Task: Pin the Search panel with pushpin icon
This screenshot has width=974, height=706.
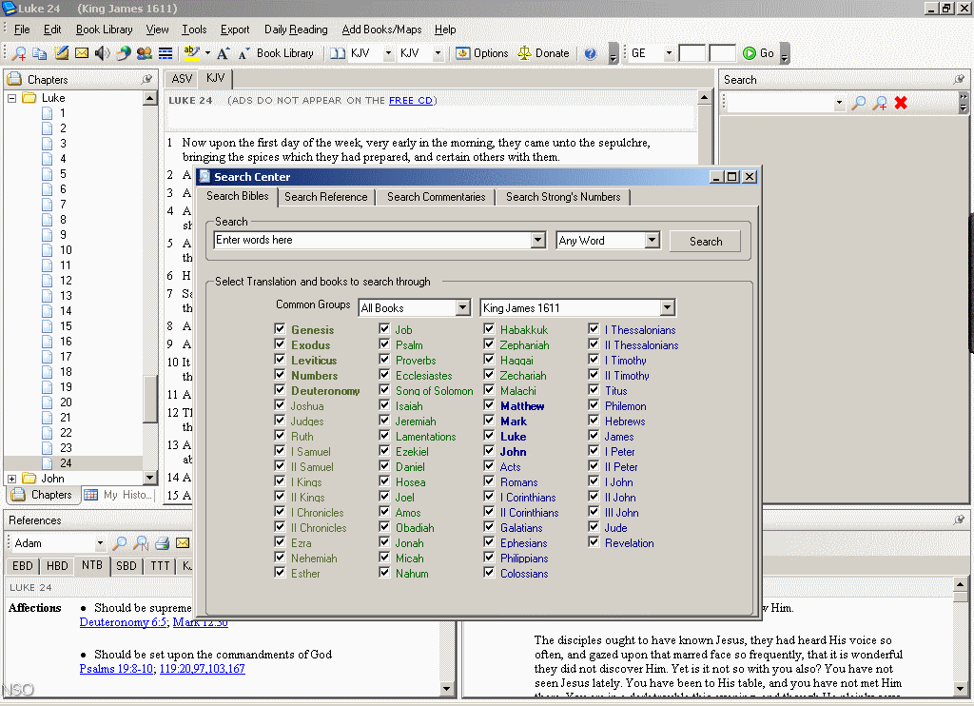Action: [x=959, y=80]
